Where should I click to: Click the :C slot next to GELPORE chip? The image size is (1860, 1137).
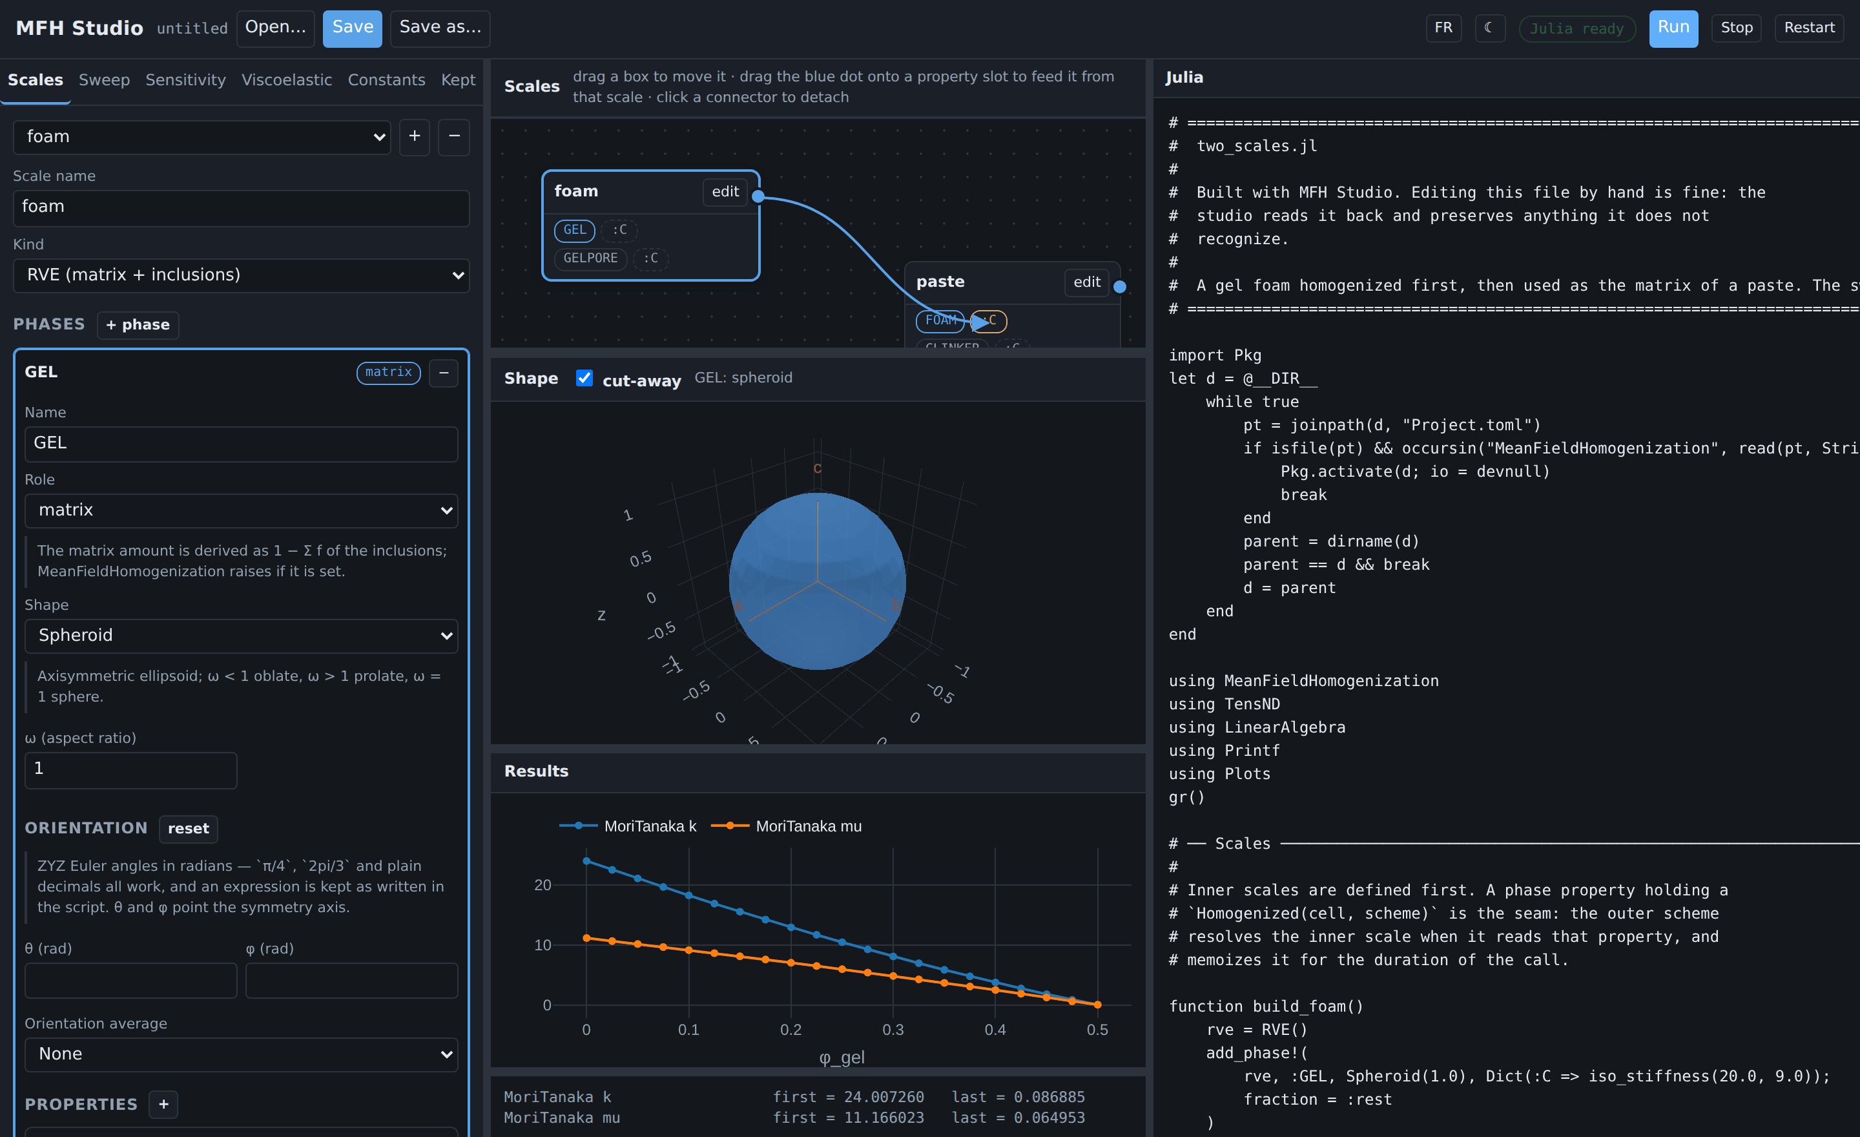(651, 258)
